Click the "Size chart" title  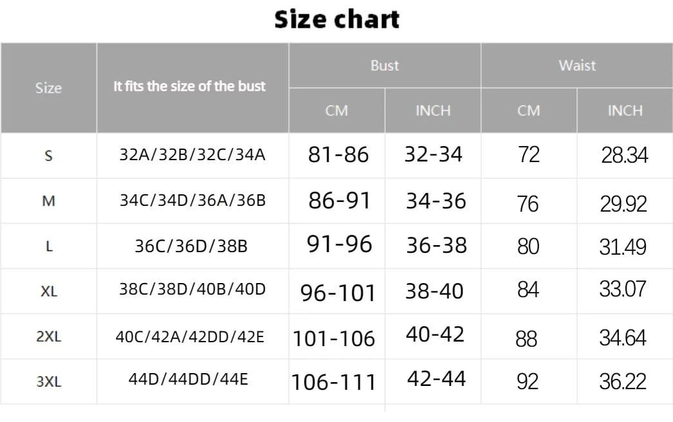[337, 20]
